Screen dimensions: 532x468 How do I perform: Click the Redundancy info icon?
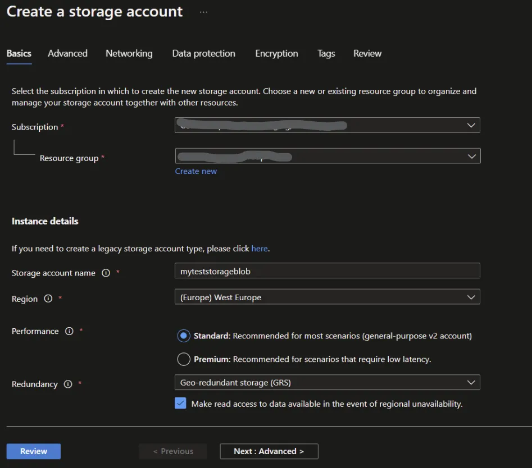click(67, 384)
